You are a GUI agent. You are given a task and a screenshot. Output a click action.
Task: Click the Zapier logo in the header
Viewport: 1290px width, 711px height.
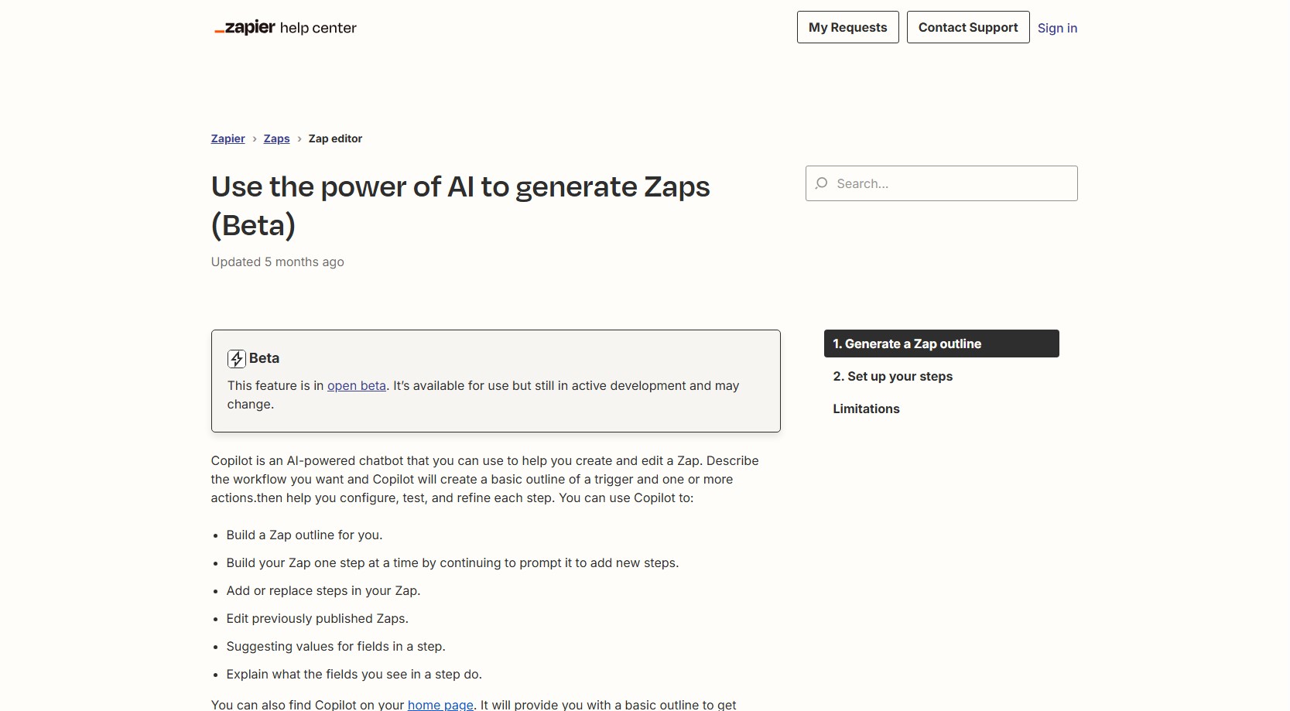(x=245, y=28)
